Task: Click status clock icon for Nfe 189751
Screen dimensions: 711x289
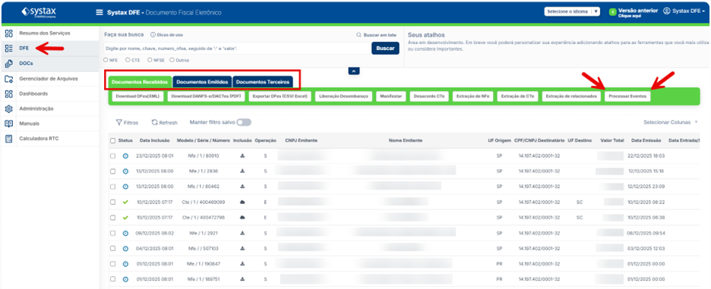Action: (x=125, y=279)
